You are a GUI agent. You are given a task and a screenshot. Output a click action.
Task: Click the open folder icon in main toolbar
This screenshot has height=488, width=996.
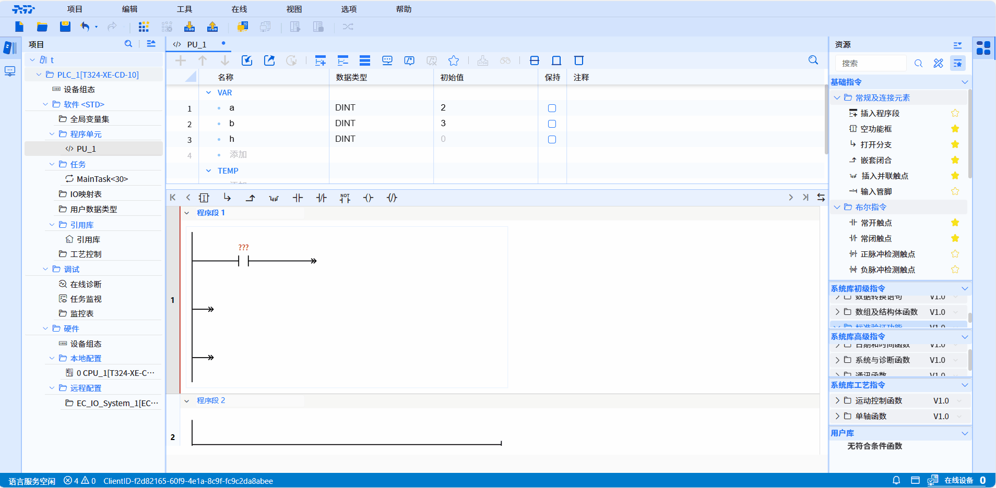[42, 27]
